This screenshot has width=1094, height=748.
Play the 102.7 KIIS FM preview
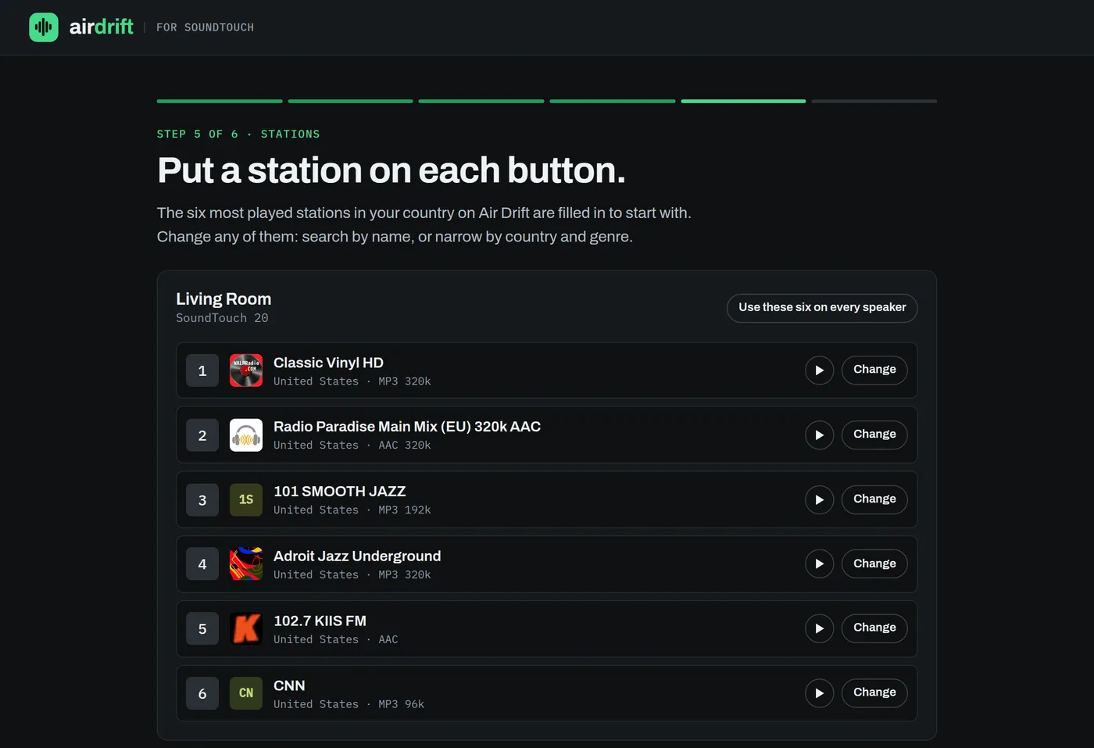pos(819,628)
